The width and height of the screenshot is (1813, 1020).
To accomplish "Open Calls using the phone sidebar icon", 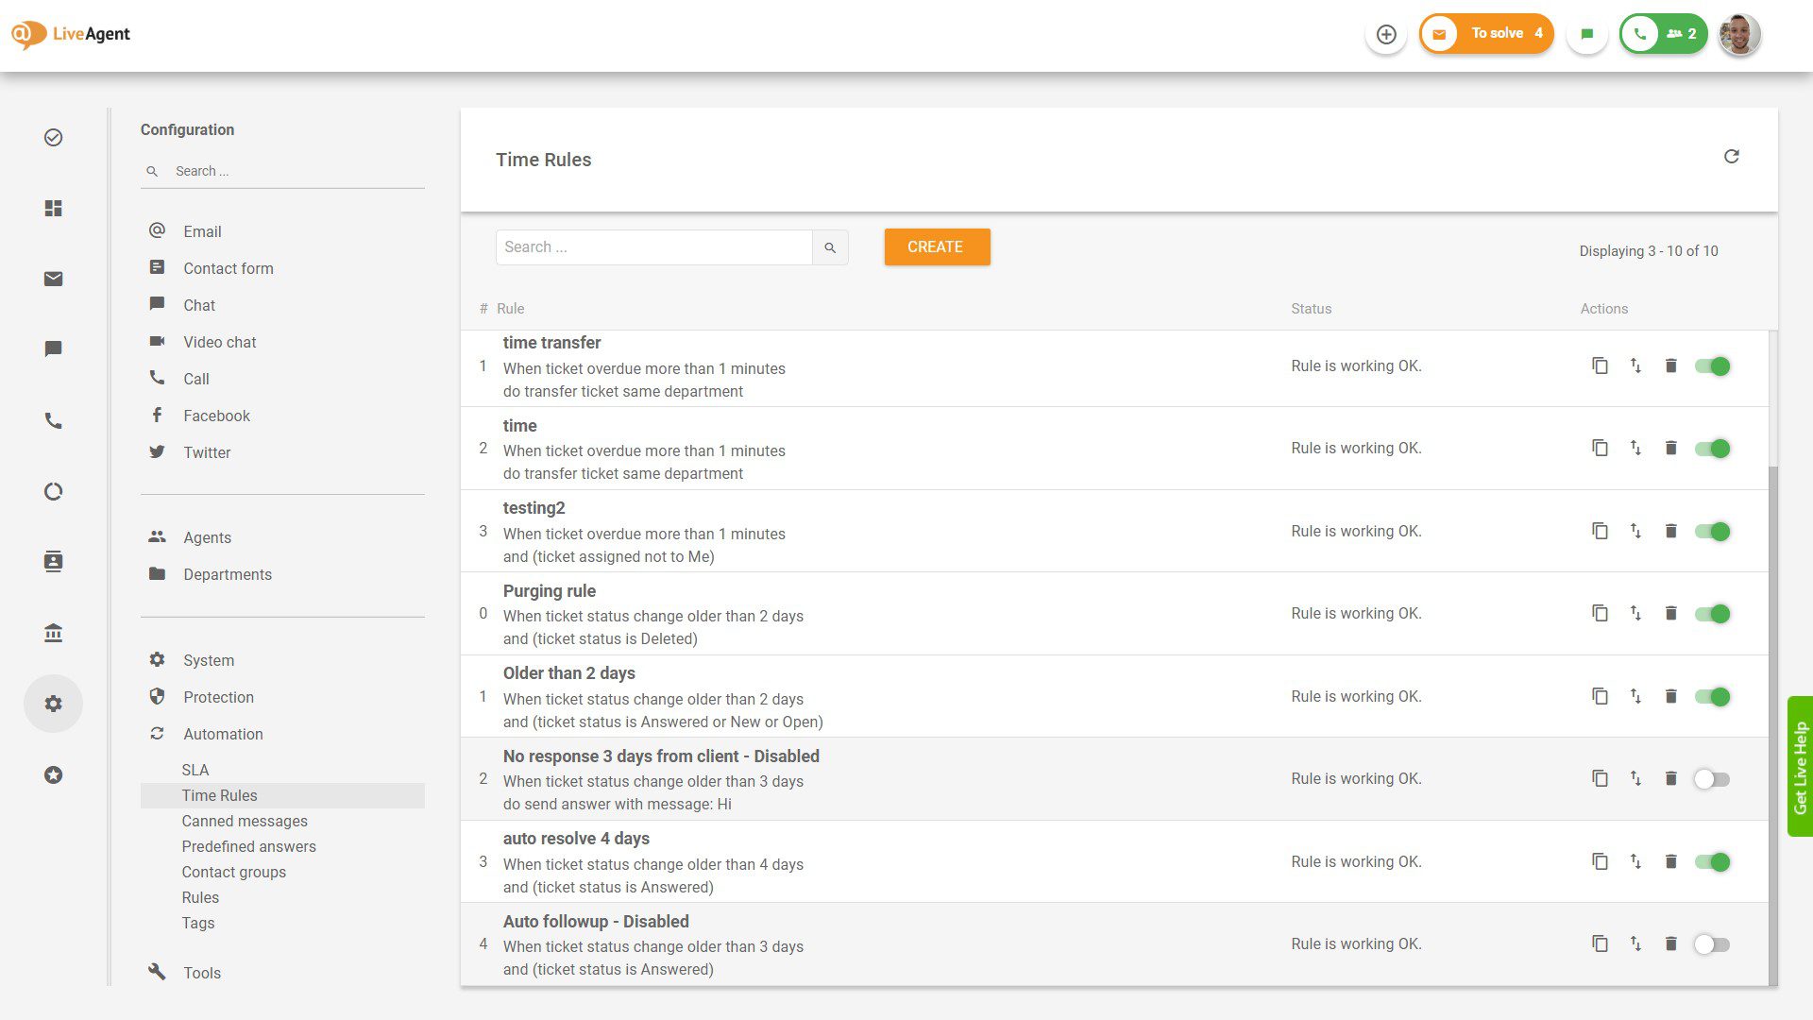I will tap(53, 421).
